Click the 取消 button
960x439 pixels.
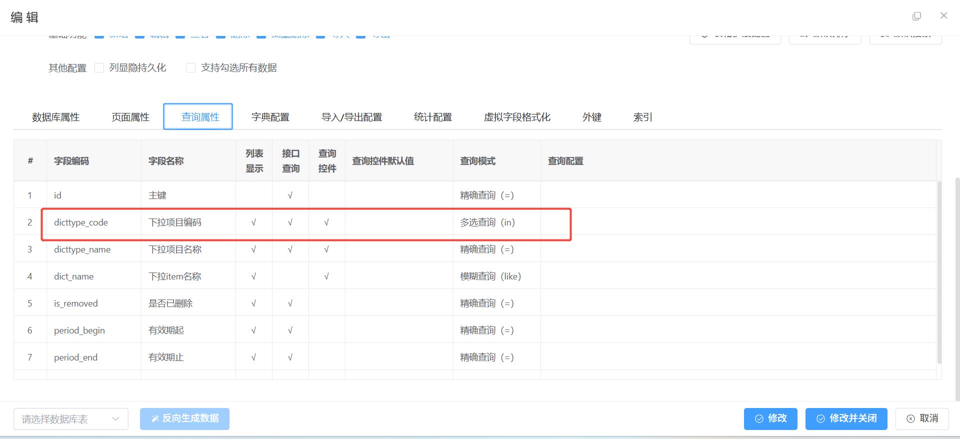pyautogui.click(x=921, y=418)
